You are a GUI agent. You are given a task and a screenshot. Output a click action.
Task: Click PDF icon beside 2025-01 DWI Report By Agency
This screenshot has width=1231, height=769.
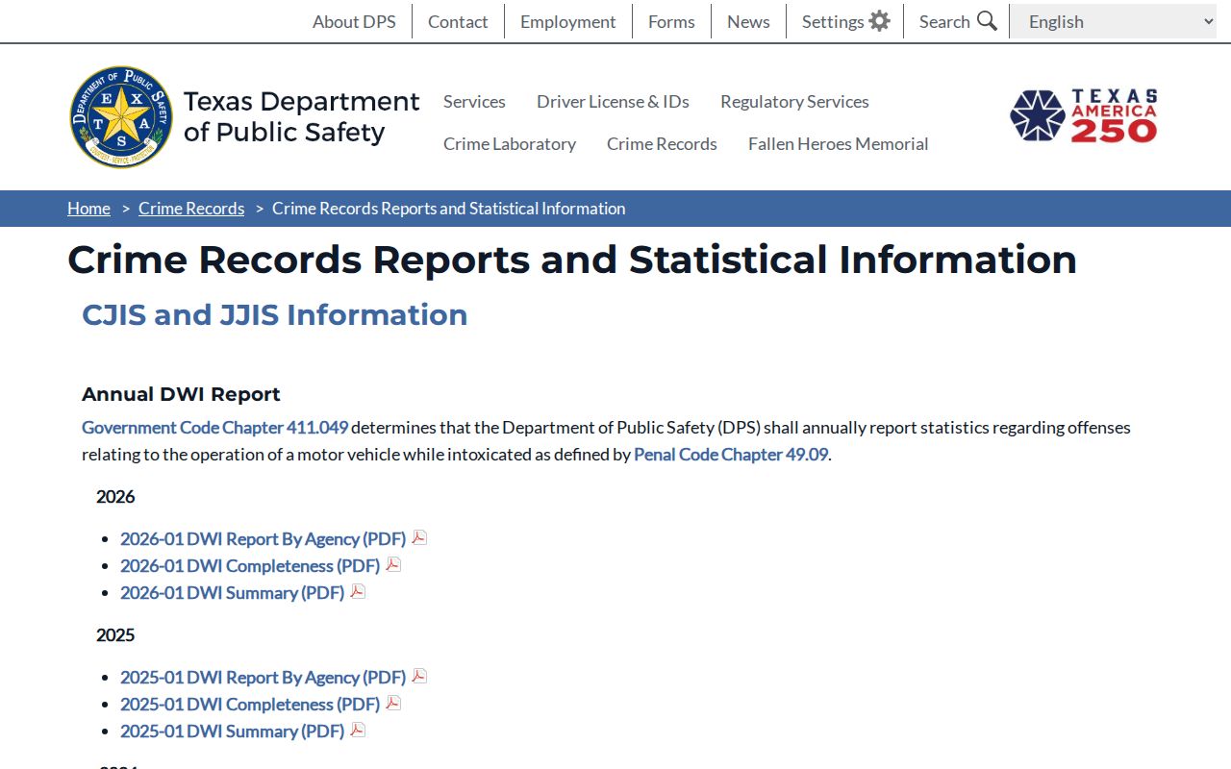(419, 676)
